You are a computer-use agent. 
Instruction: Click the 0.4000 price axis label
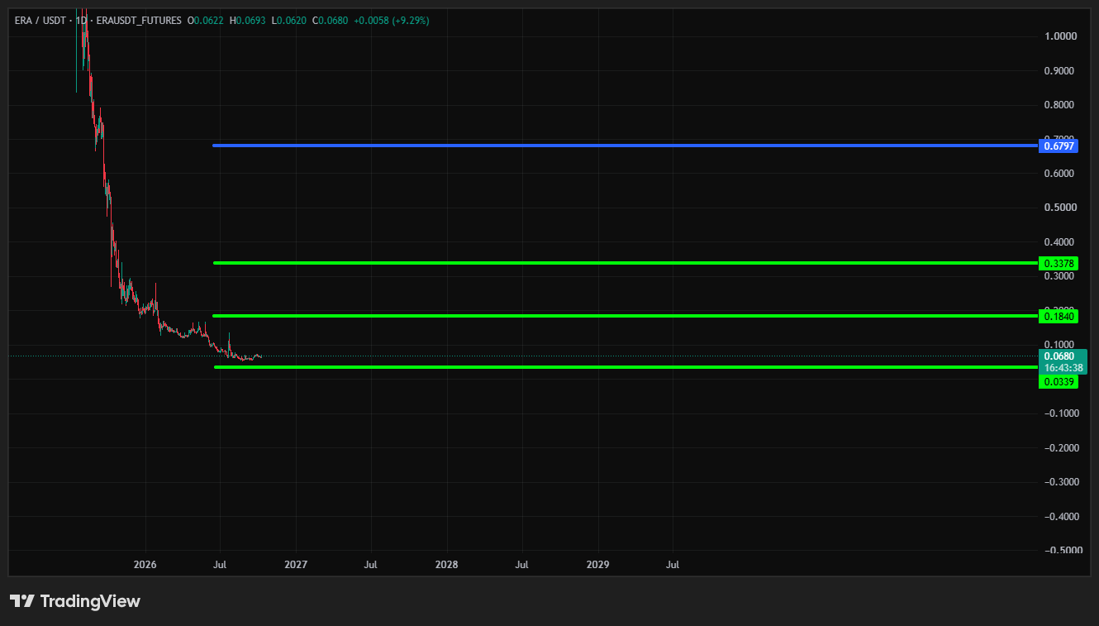coord(1060,242)
